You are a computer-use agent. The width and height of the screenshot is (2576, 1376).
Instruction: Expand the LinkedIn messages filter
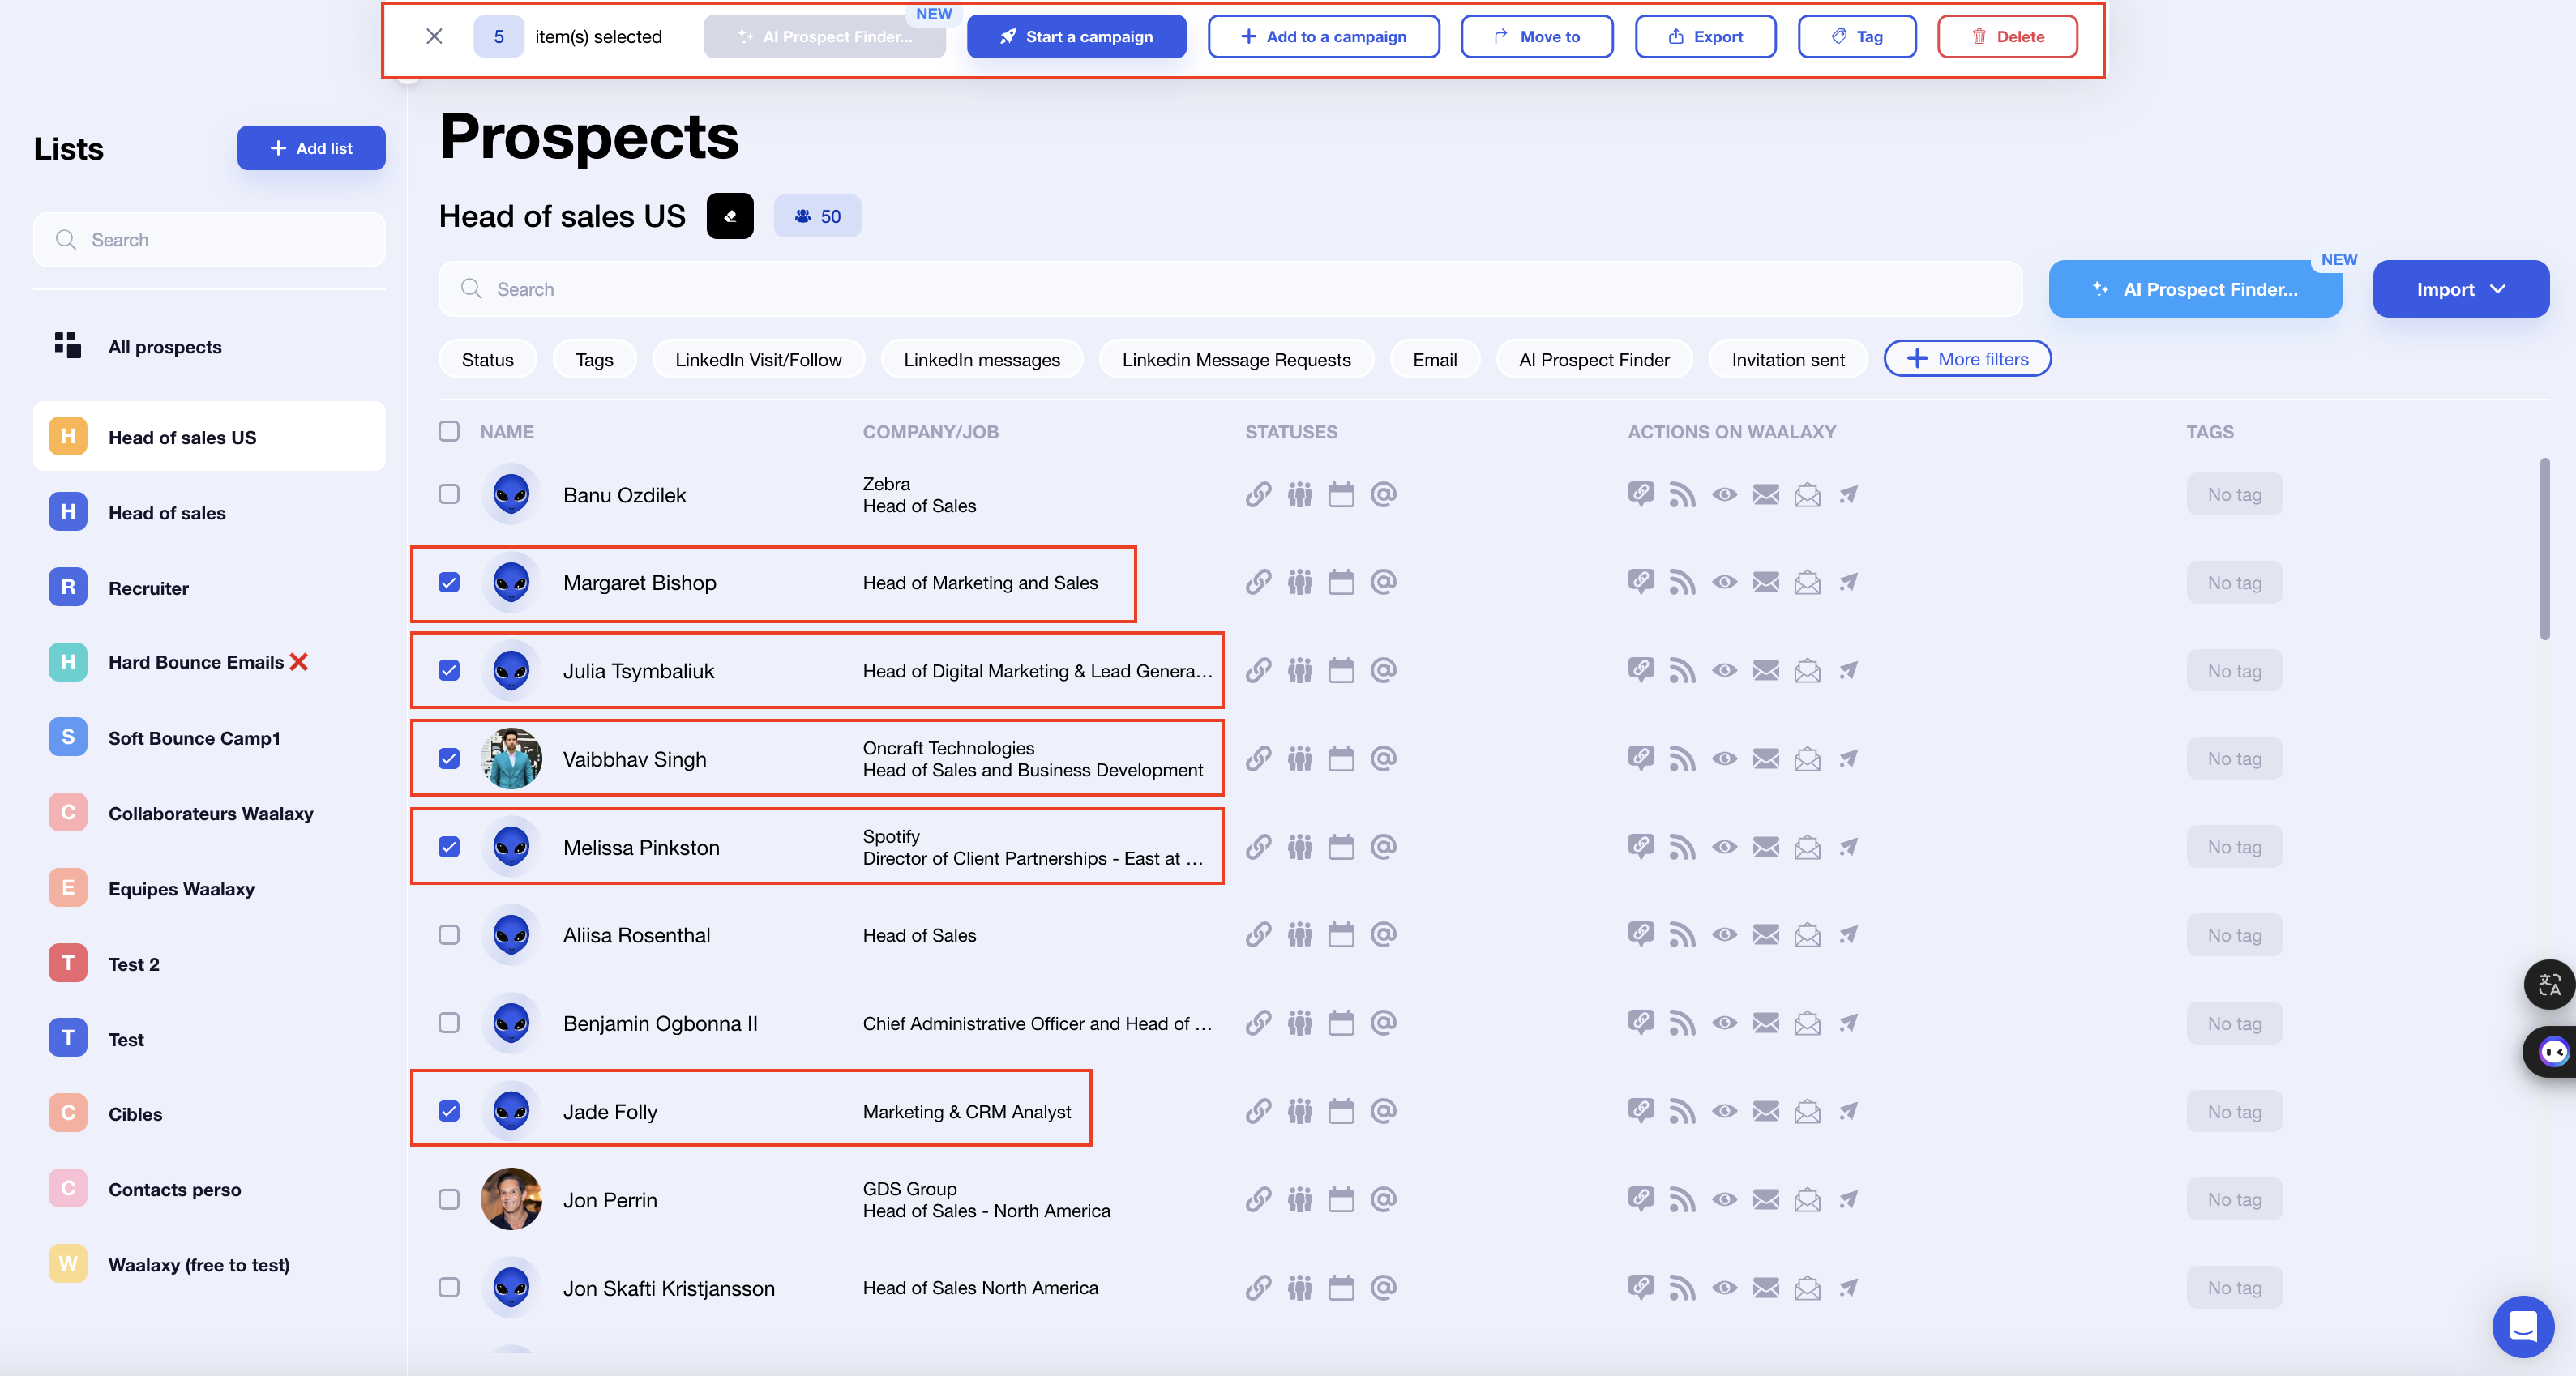[x=983, y=359]
